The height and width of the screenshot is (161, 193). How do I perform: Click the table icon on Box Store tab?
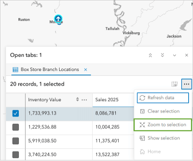(x=15, y=70)
